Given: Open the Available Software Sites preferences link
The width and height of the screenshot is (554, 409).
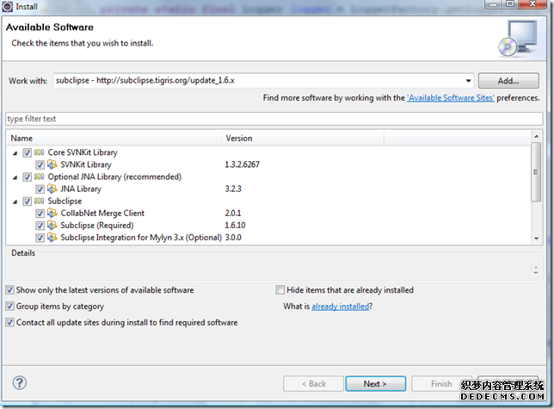Looking at the screenshot, I should (450, 98).
